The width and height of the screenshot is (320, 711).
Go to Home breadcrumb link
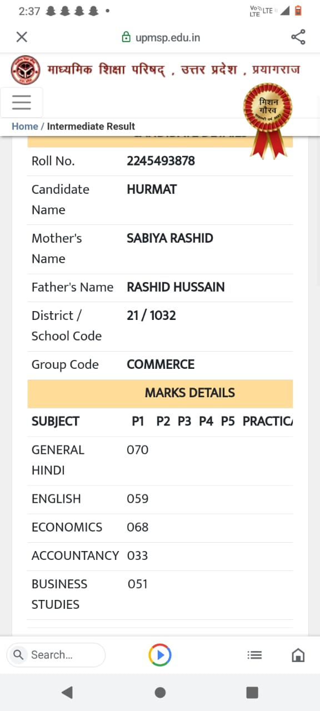click(x=25, y=126)
